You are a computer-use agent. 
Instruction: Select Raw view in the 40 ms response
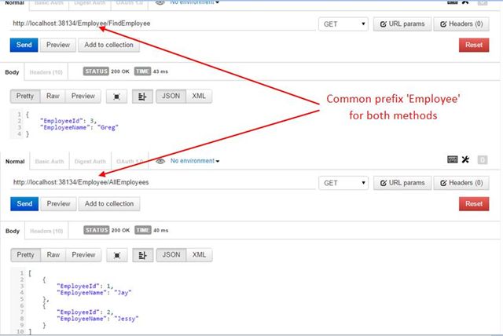(x=53, y=255)
